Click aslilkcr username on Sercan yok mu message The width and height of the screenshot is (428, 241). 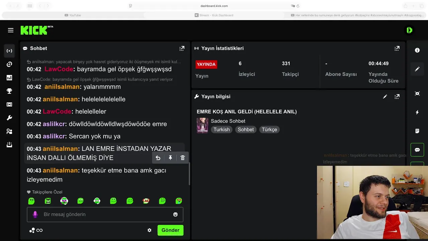(x=55, y=136)
